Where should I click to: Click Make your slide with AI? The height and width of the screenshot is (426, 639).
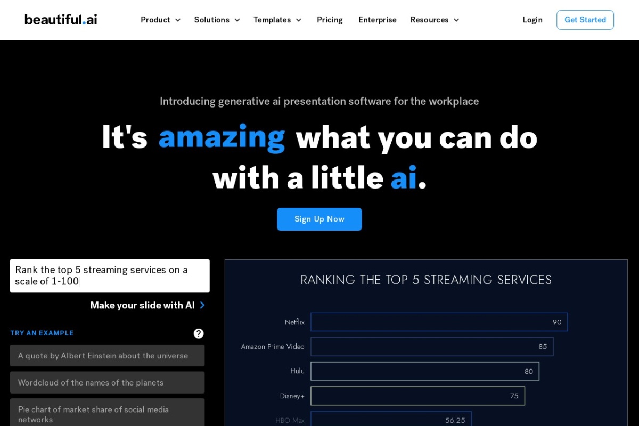click(x=142, y=305)
